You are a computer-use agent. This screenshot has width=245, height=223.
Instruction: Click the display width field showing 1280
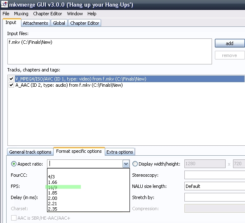click(205, 164)
